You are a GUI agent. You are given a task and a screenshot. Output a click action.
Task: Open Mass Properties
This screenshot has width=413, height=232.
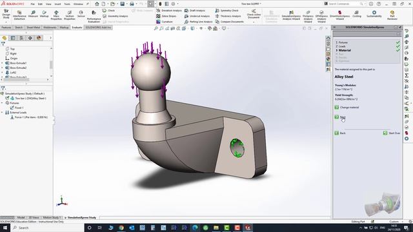coord(56,15)
